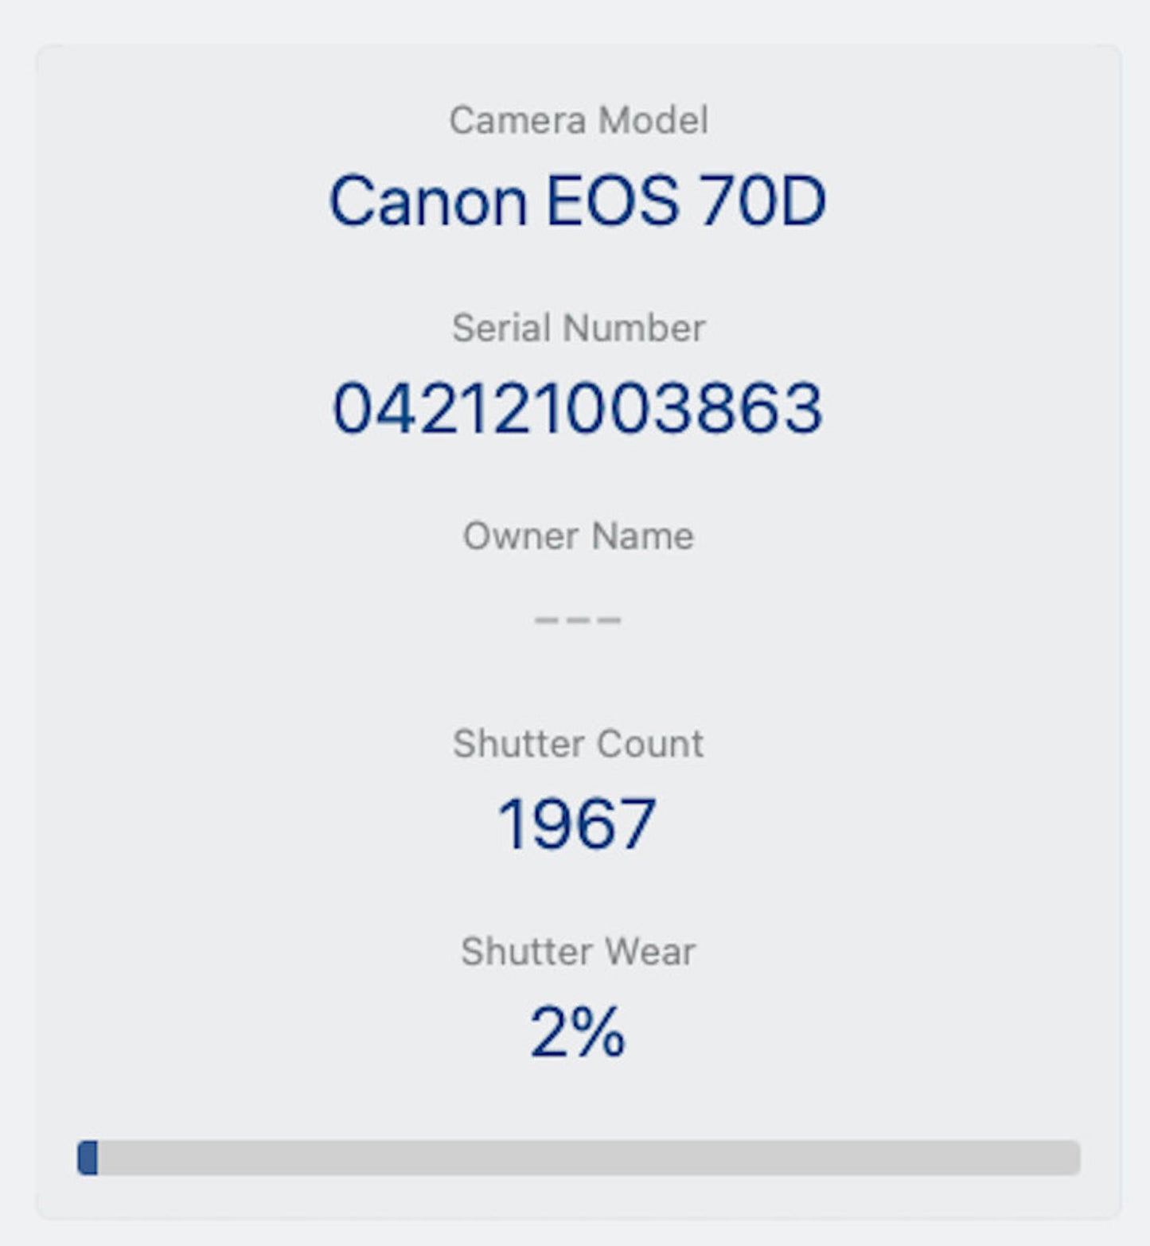
Task: Click the word Name in the owner label
Action: click(643, 535)
